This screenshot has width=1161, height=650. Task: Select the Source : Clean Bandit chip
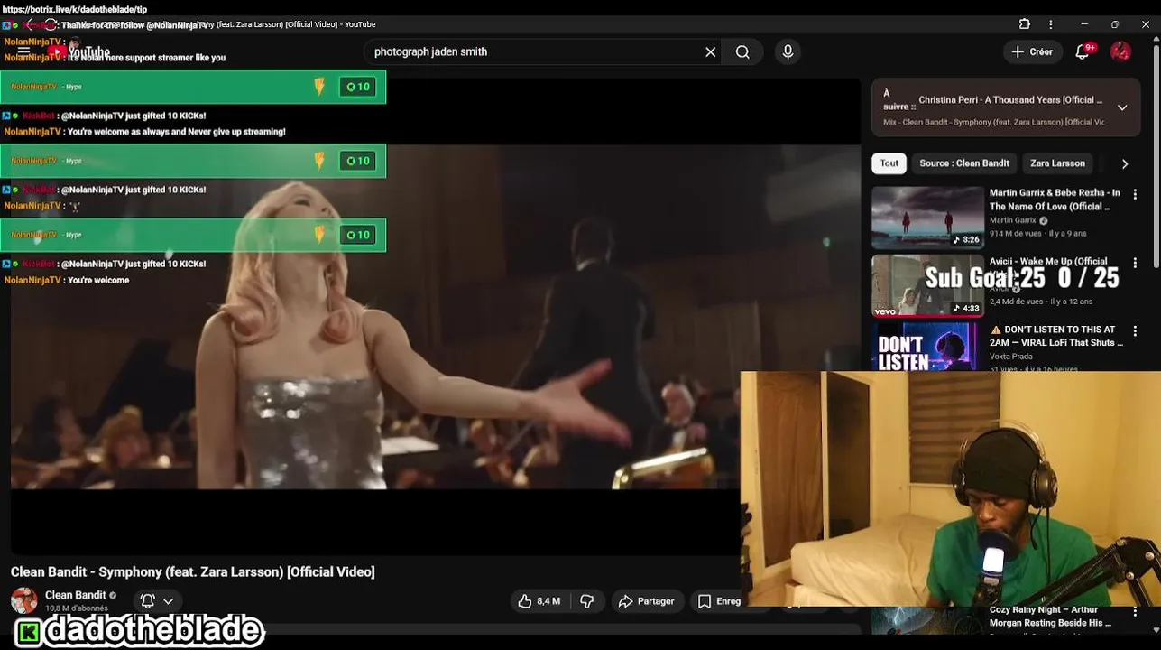(x=964, y=163)
